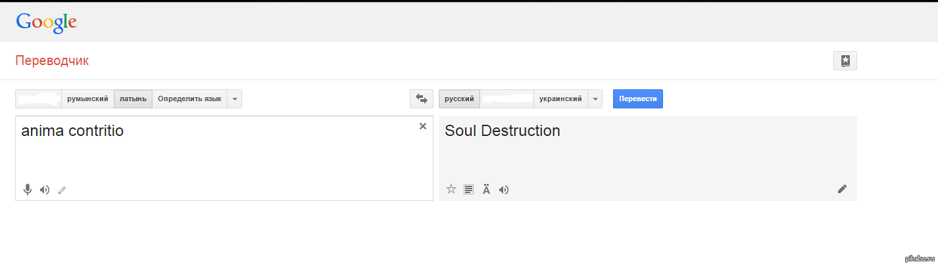The height and width of the screenshot is (266, 938).
Task: Choose Определить язык auto-detect option
Action: tap(189, 99)
